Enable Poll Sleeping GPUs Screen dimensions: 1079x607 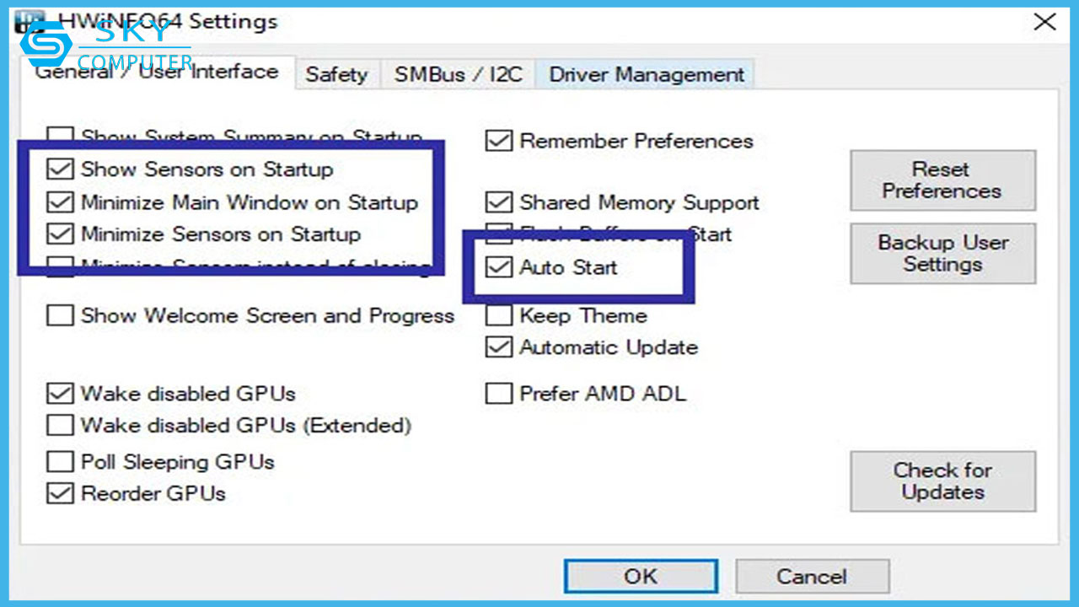point(60,462)
